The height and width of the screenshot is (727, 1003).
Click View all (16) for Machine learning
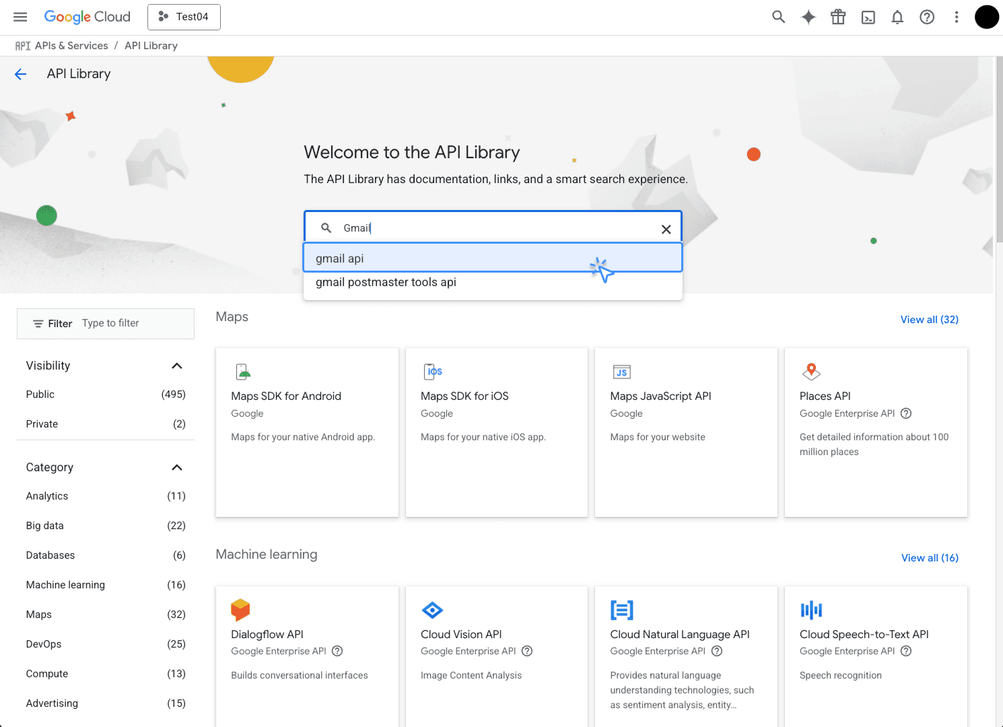(930, 558)
